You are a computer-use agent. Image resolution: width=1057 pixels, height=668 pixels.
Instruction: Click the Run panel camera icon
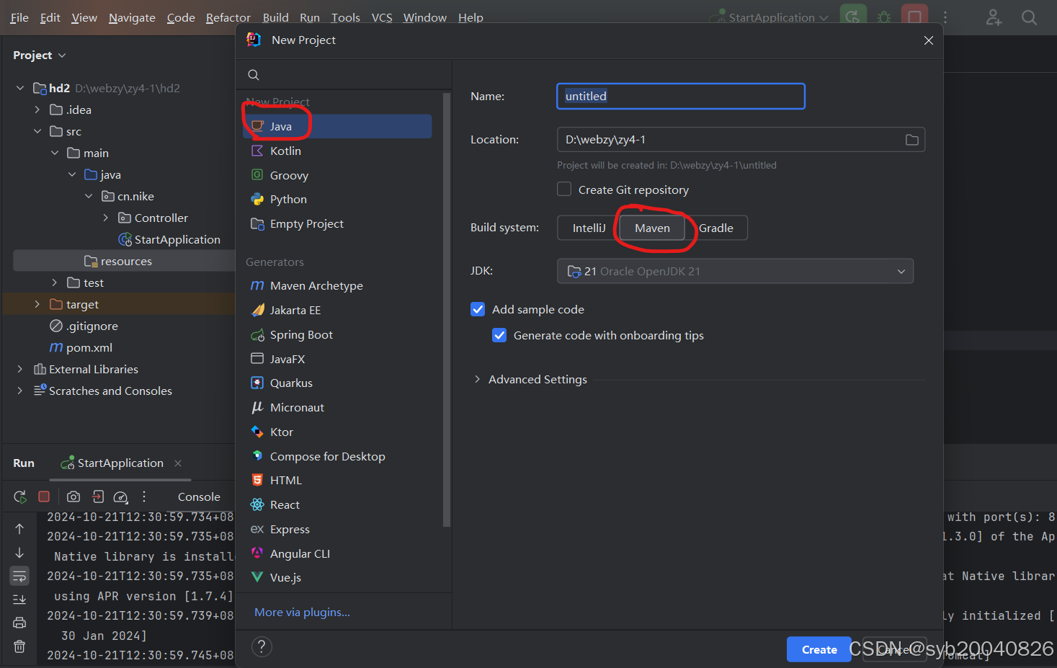73,496
